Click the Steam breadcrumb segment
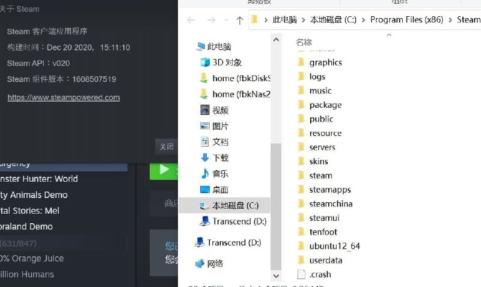 (x=469, y=20)
